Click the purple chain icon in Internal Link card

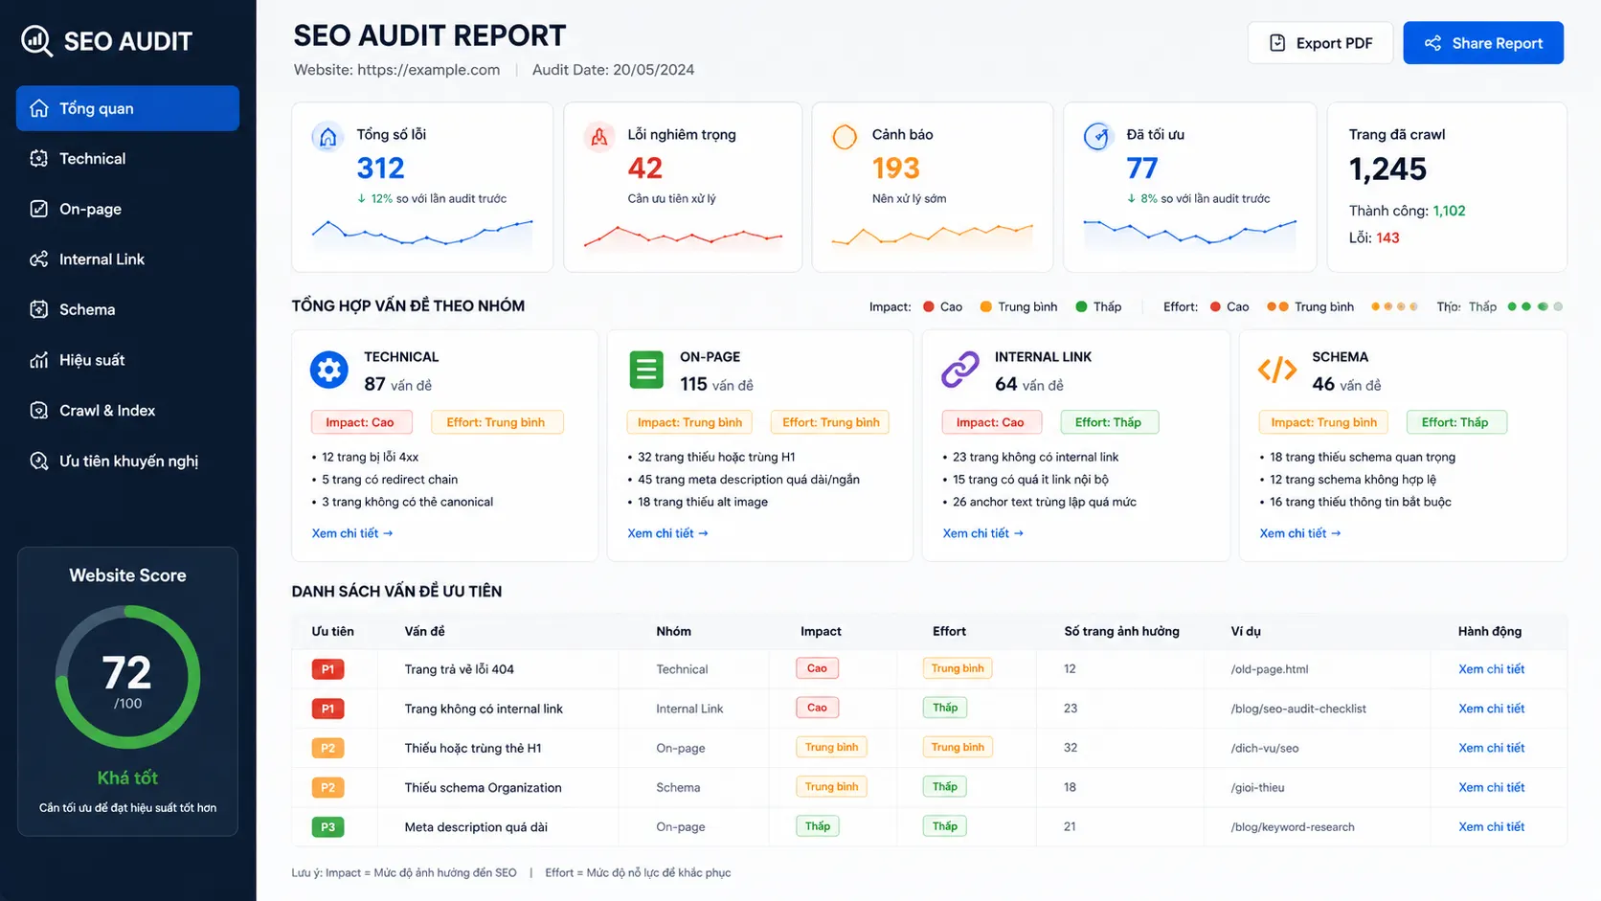(x=960, y=370)
